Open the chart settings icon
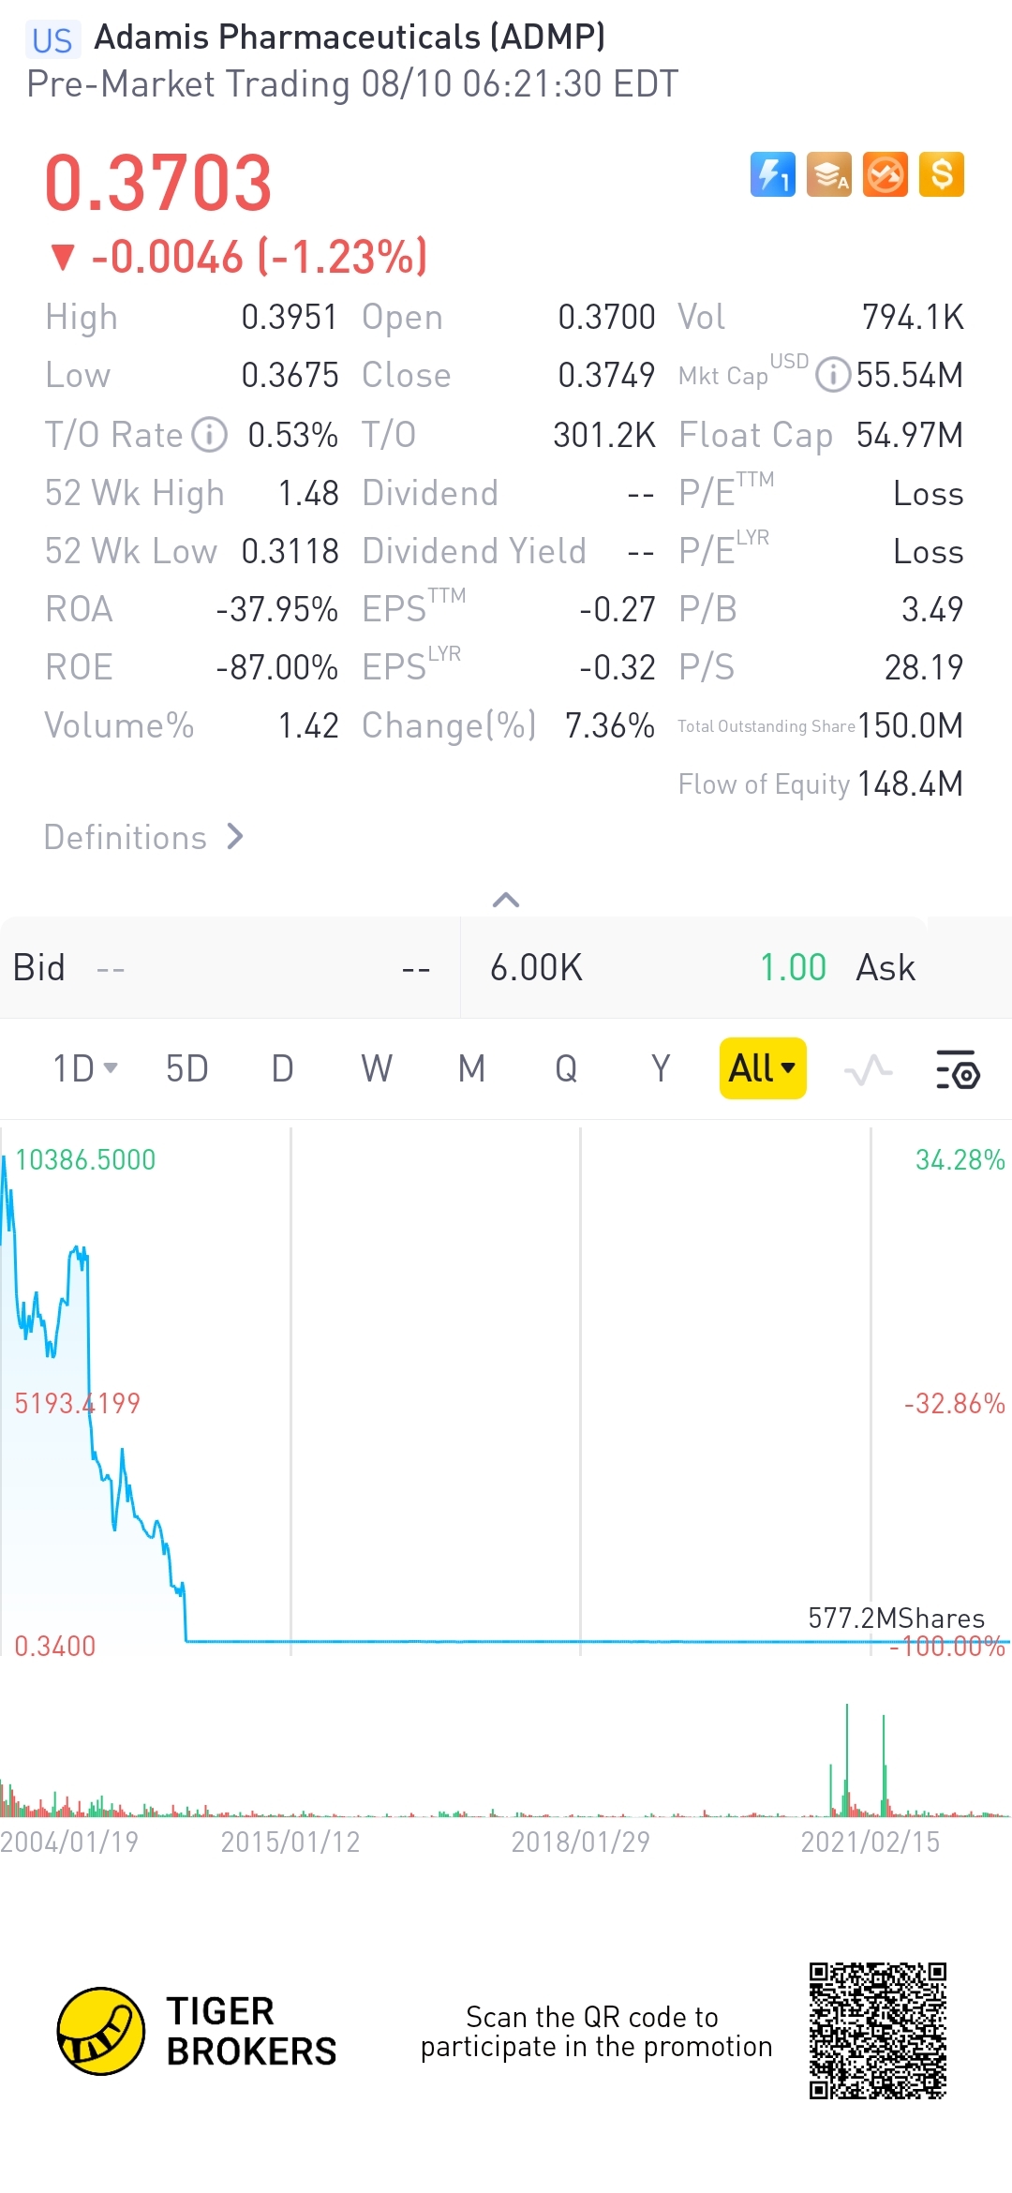This screenshot has width=1012, height=2193. click(958, 1069)
